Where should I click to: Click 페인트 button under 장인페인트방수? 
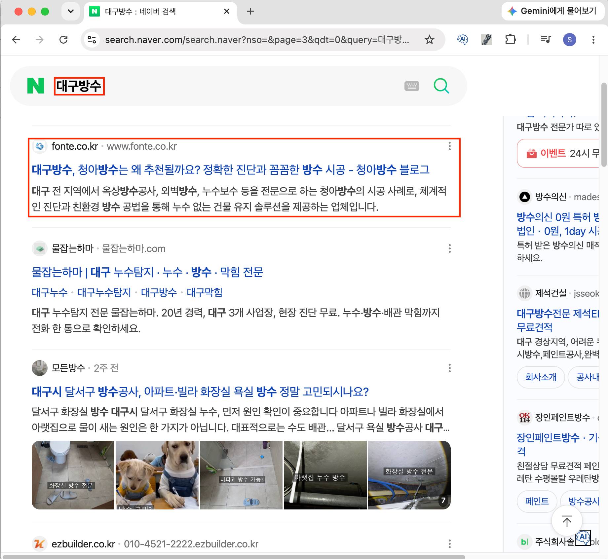point(537,501)
